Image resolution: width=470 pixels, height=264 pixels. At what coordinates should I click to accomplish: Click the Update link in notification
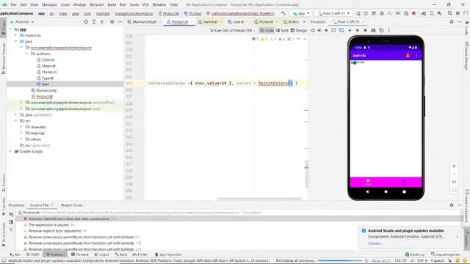tap(375, 243)
